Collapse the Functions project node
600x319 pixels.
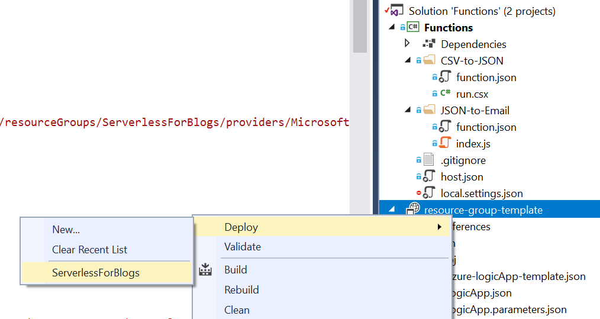point(391,27)
